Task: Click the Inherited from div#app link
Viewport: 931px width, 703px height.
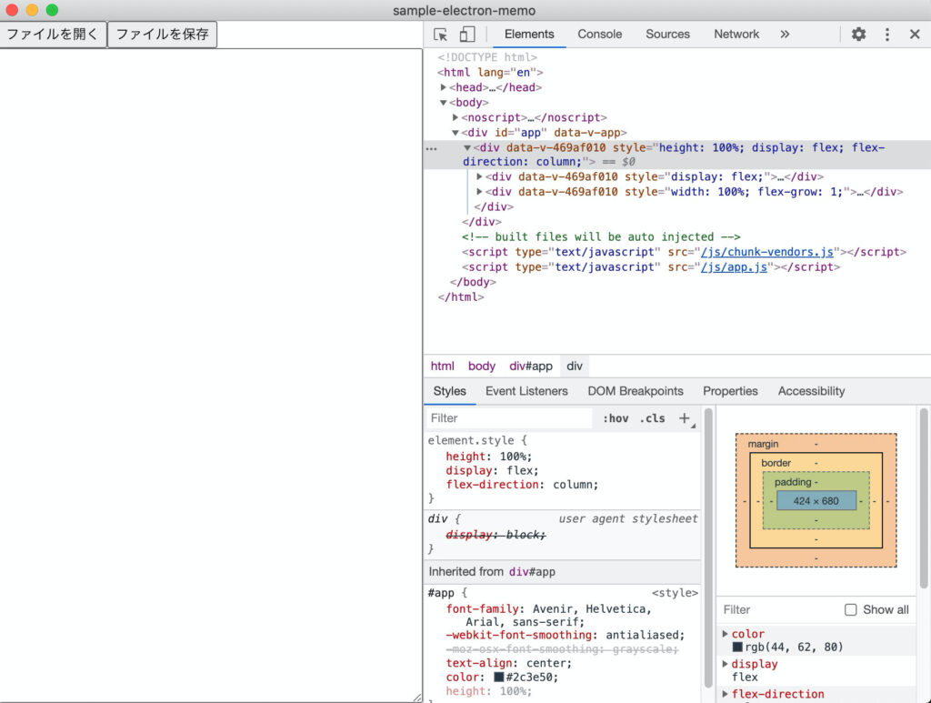Action: [532, 572]
